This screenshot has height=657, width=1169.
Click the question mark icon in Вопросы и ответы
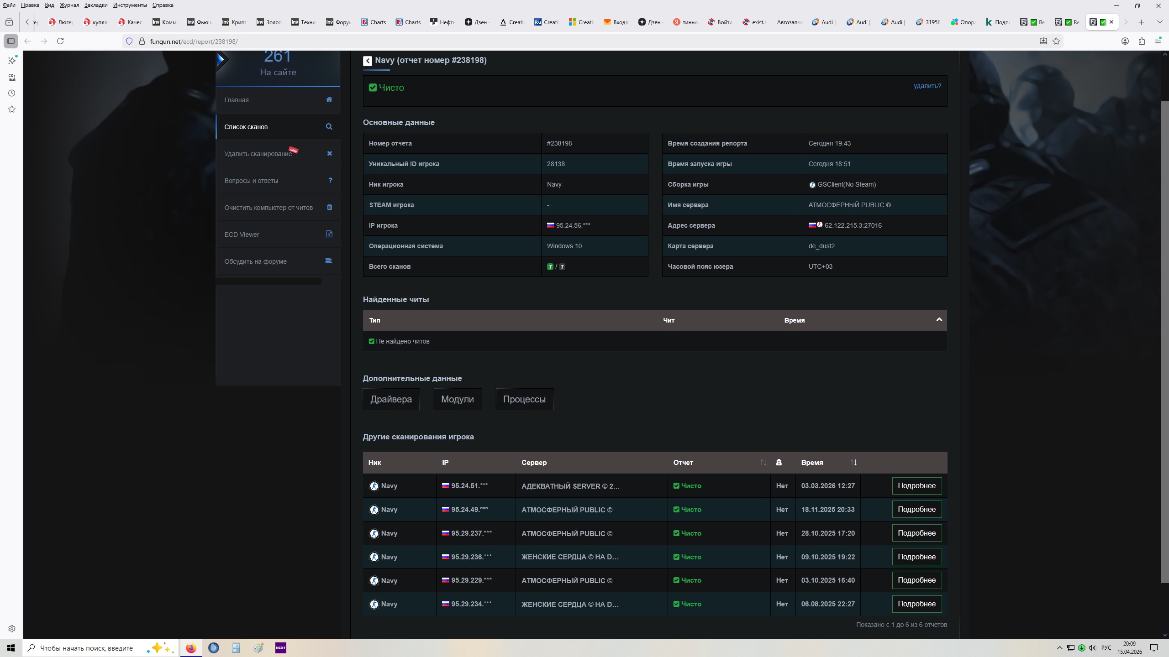330,180
